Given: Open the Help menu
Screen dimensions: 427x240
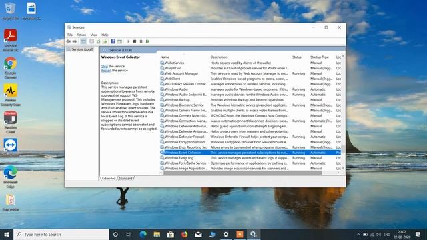Looking at the screenshot, I should (x=105, y=35).
